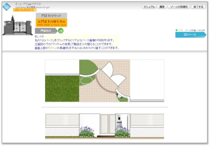Click the yellow status dot indicator
The image size is (210, 146).
(179, 30)
